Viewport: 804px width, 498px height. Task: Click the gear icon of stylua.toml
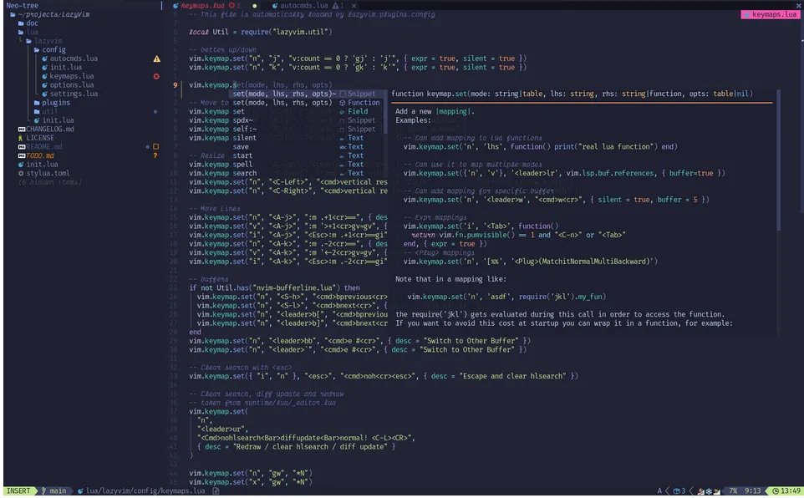point(21,173)
